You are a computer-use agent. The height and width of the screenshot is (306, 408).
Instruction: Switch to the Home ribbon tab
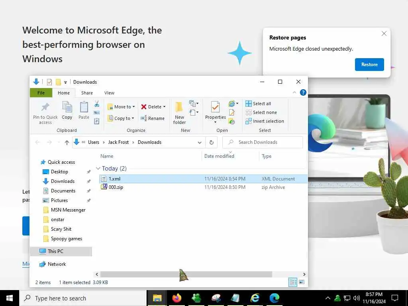coord(64,93)
